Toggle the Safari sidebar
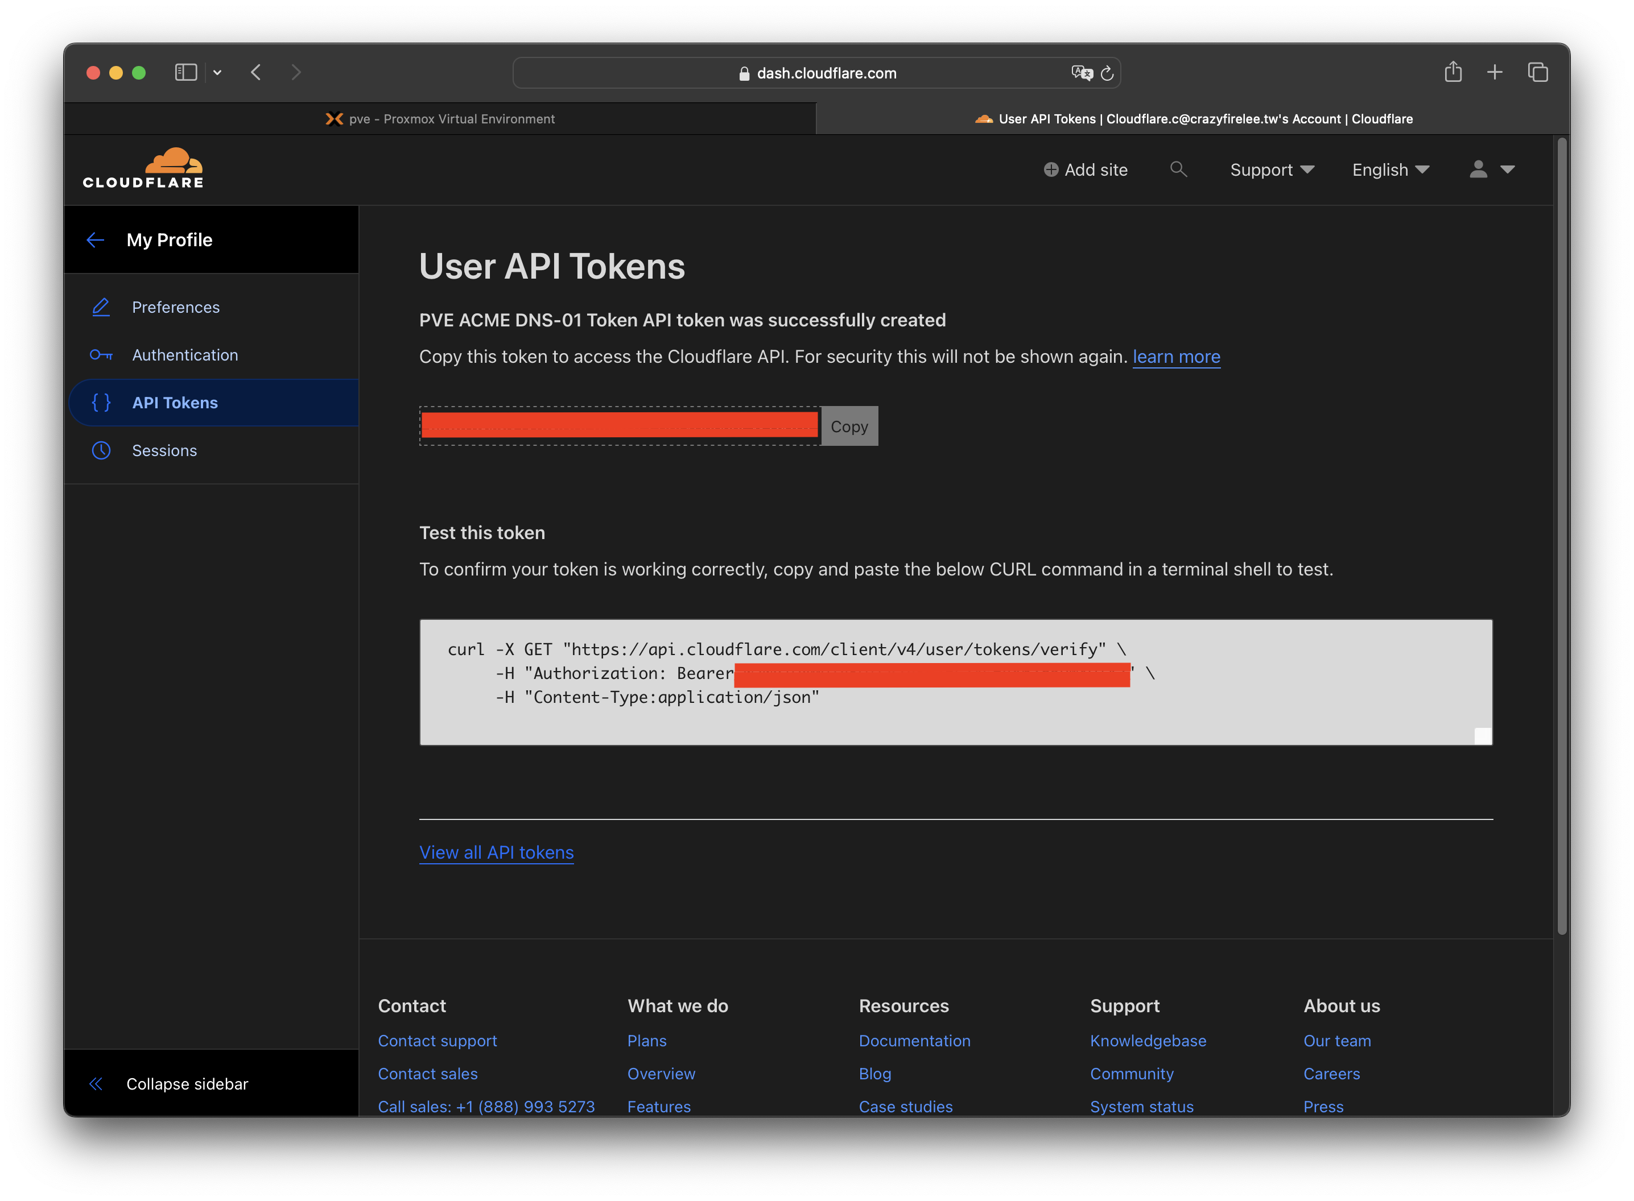Viewport: 1634px width, 1201px height. 186,72
